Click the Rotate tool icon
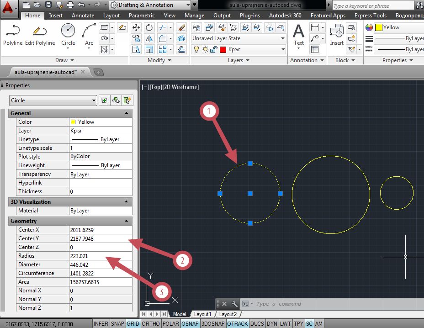The width and height of the screenshot is (424, 328). 149,27
